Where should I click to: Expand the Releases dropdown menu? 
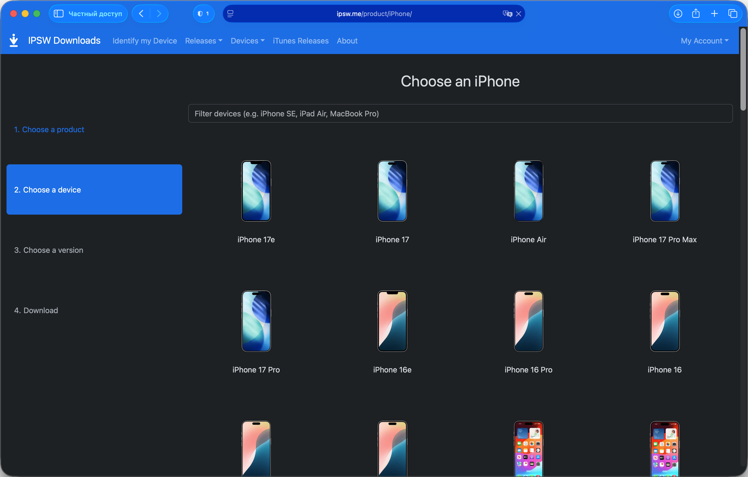(204, 41)
